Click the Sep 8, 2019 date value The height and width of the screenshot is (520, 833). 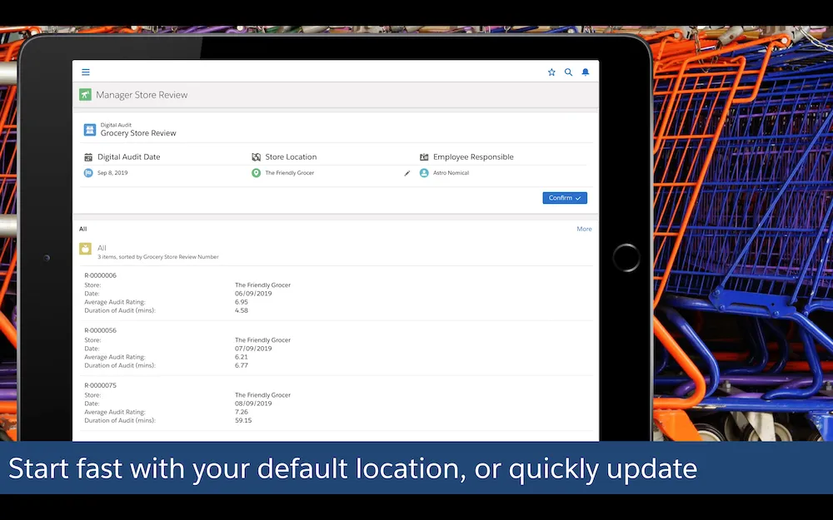tap(112, 173)
